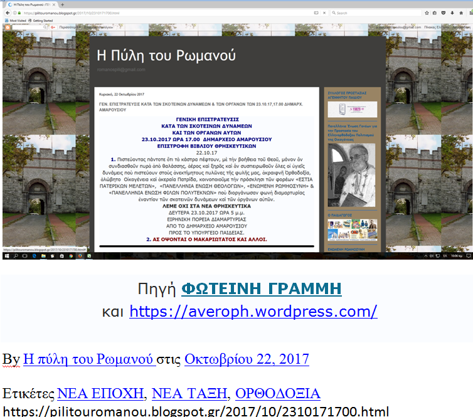The width and height of the screenshot is (473, 417).
Task: Click the Blogger logo in the navbar
Action: tap(8, 27)
